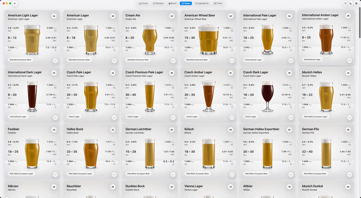
Task: Open the Czech Dark Lager glass image
Action: pyautogui.click(x=267, y=96)
